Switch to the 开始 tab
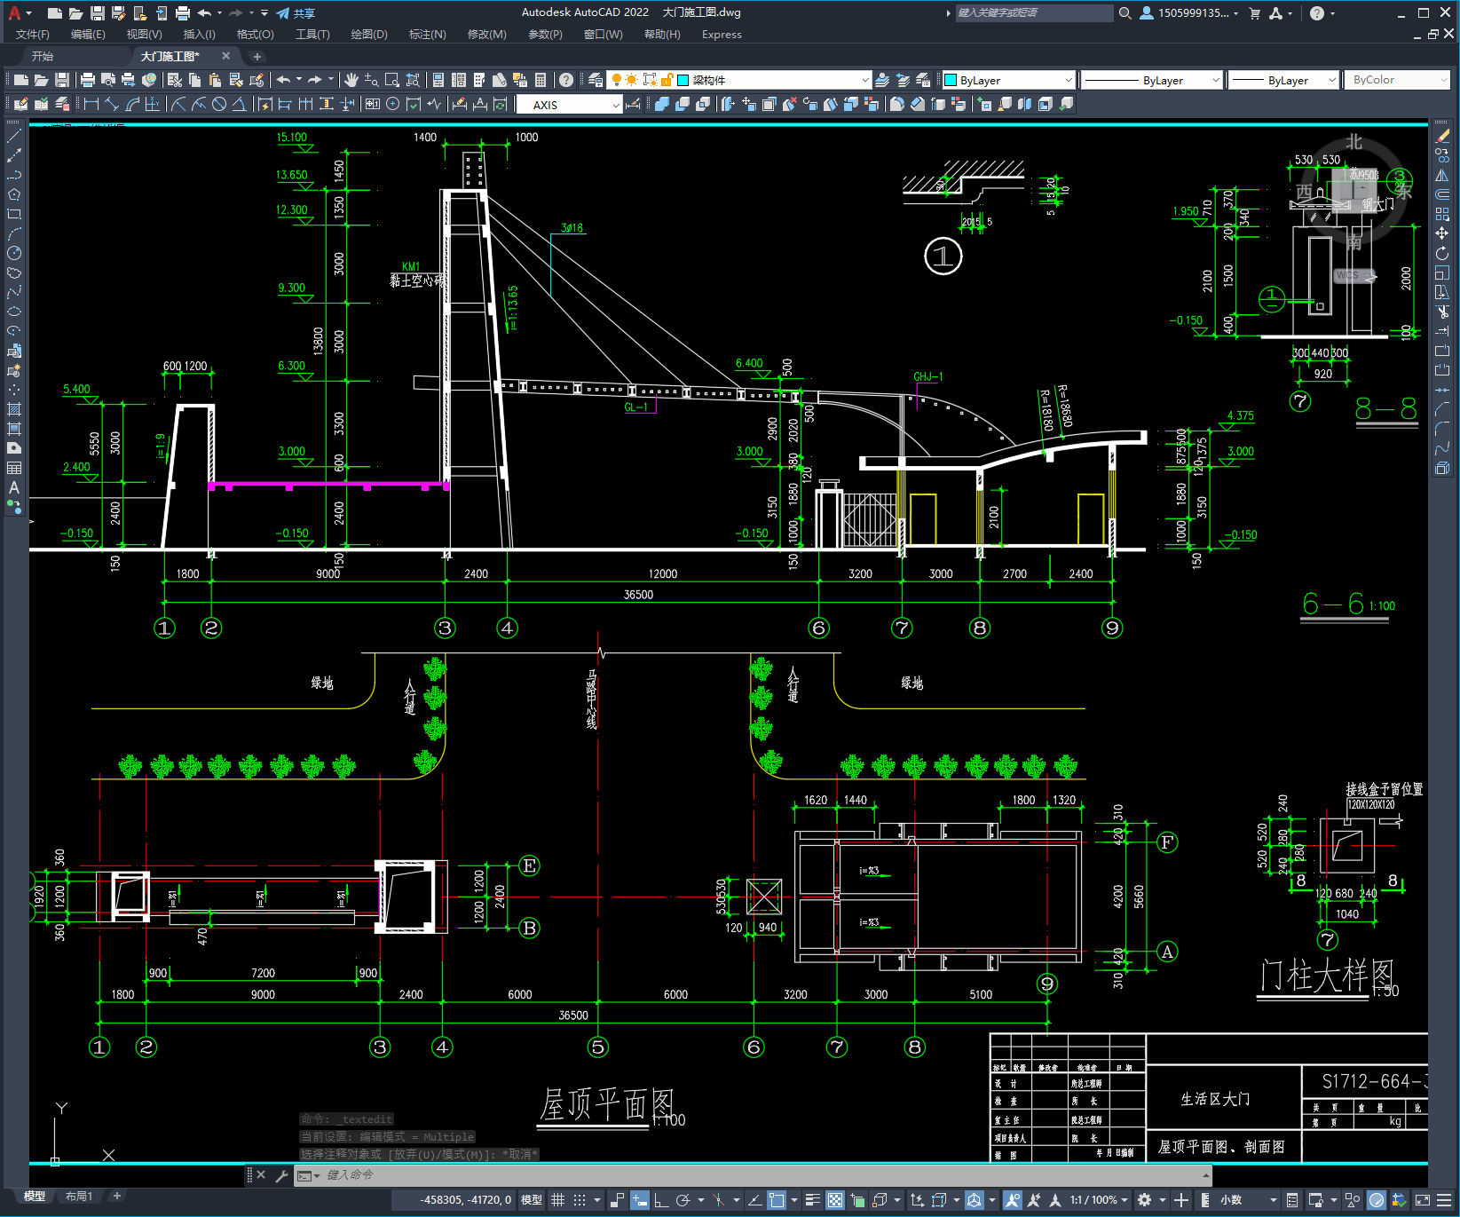 pyautogui.click(x=43, y=56)
